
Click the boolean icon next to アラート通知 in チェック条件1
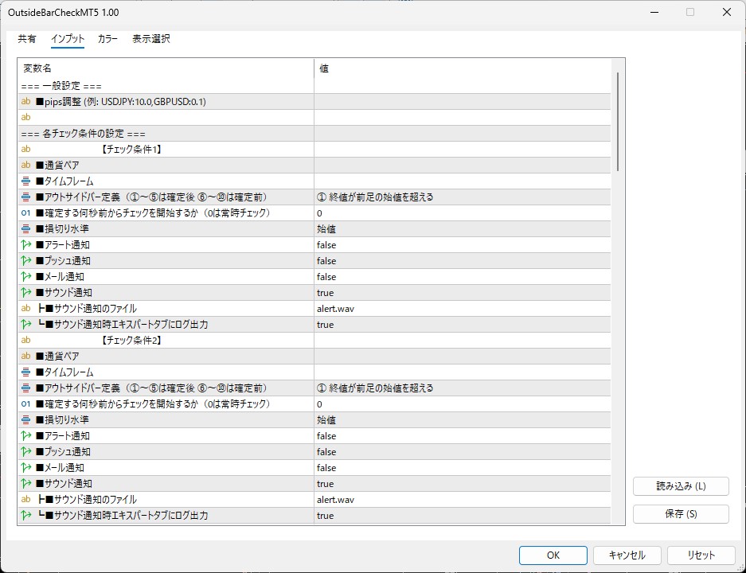pos(26,244)
